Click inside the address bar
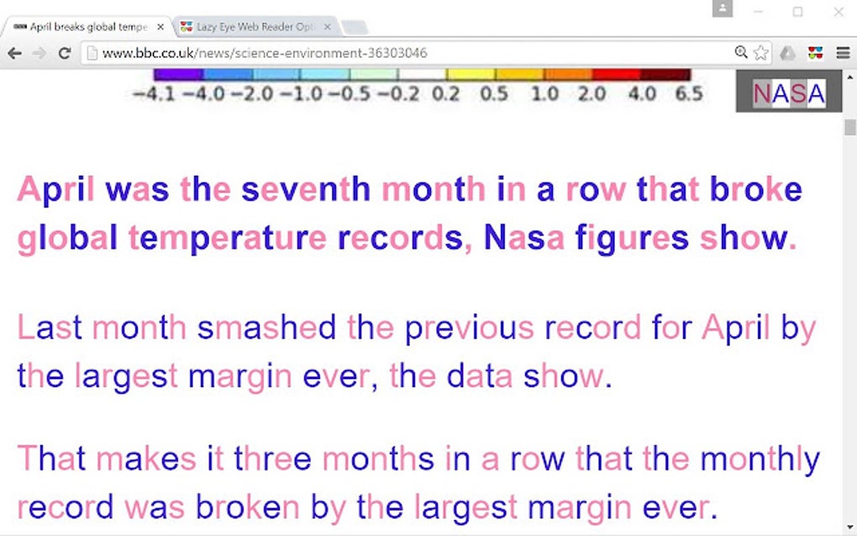The height and width of the screenshot is (536, 857). [x=336, y=52]
